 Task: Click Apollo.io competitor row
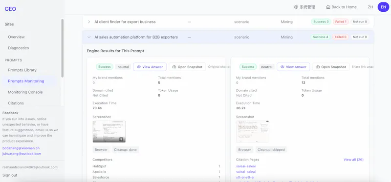(x=156, y=172)
